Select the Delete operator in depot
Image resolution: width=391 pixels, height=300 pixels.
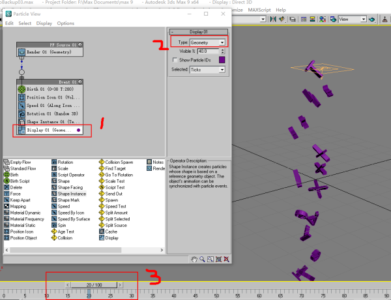(x=13, y=187)
